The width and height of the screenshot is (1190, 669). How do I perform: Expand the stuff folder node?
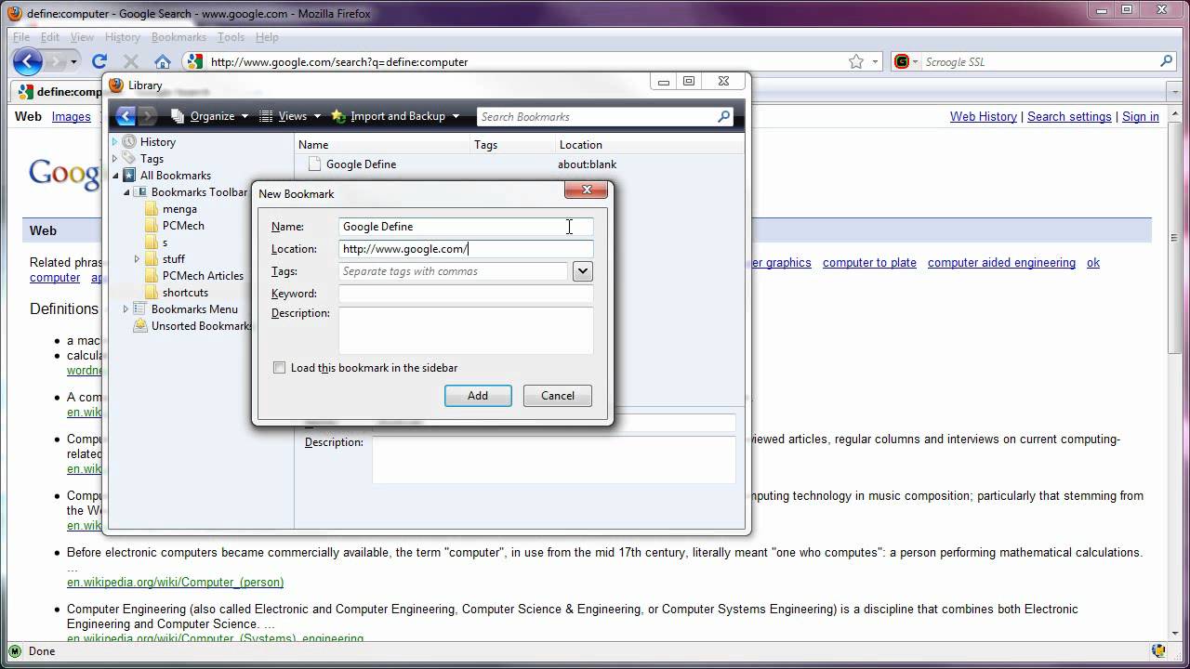click(x=138, y=259)
